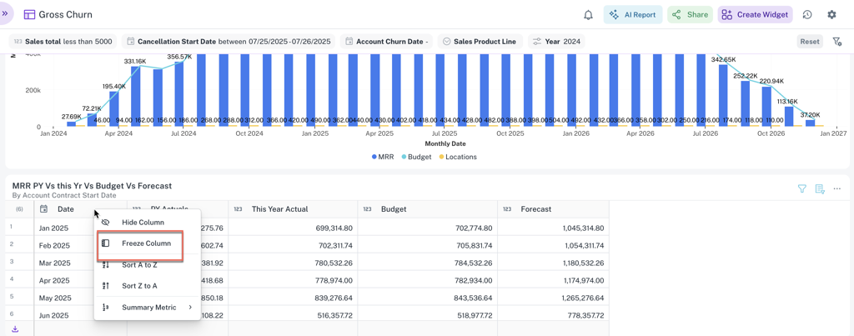Click the Create Widget button
This screenshot has width=854, height=336.
(x=755, y=15)
